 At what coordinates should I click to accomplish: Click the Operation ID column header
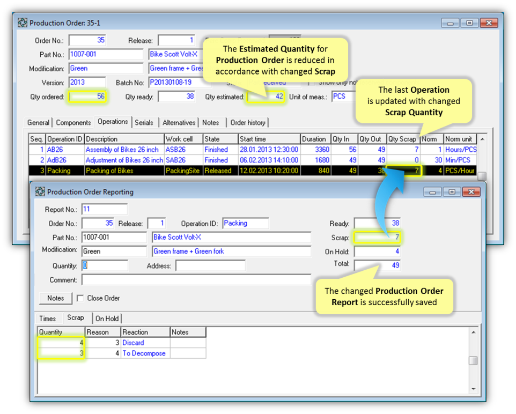click(65, 139)
